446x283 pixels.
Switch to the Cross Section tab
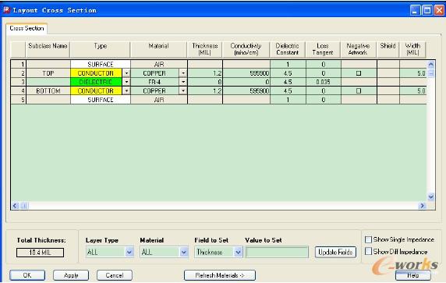tap(27, 28)
